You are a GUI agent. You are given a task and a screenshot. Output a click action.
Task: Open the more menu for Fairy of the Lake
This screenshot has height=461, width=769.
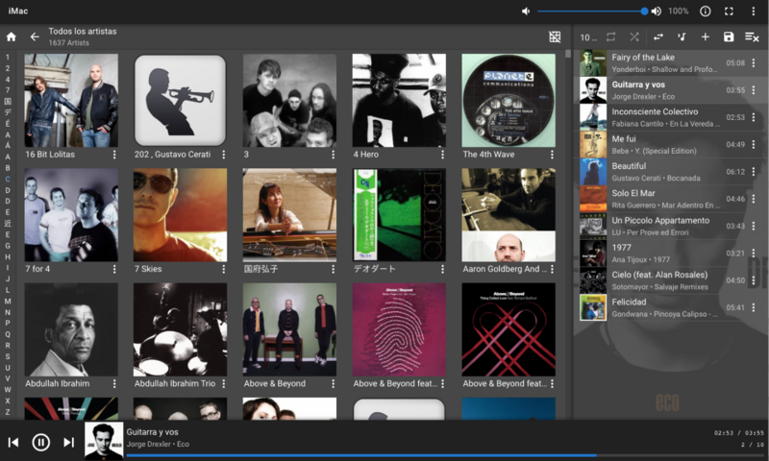[754, 63]
